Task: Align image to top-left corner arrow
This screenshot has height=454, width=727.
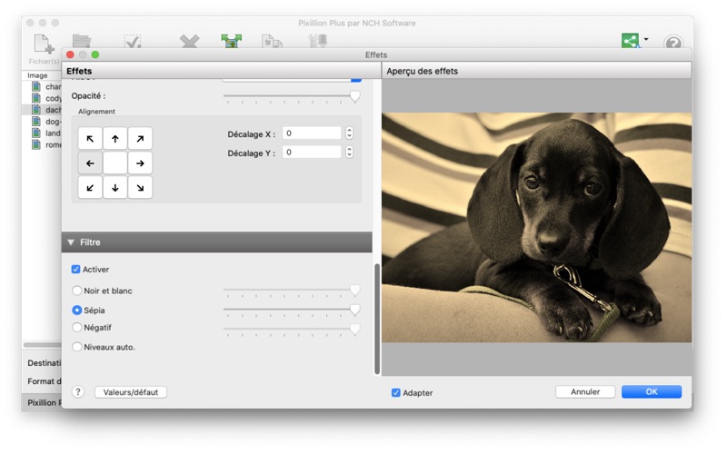Action: [90, 139]
